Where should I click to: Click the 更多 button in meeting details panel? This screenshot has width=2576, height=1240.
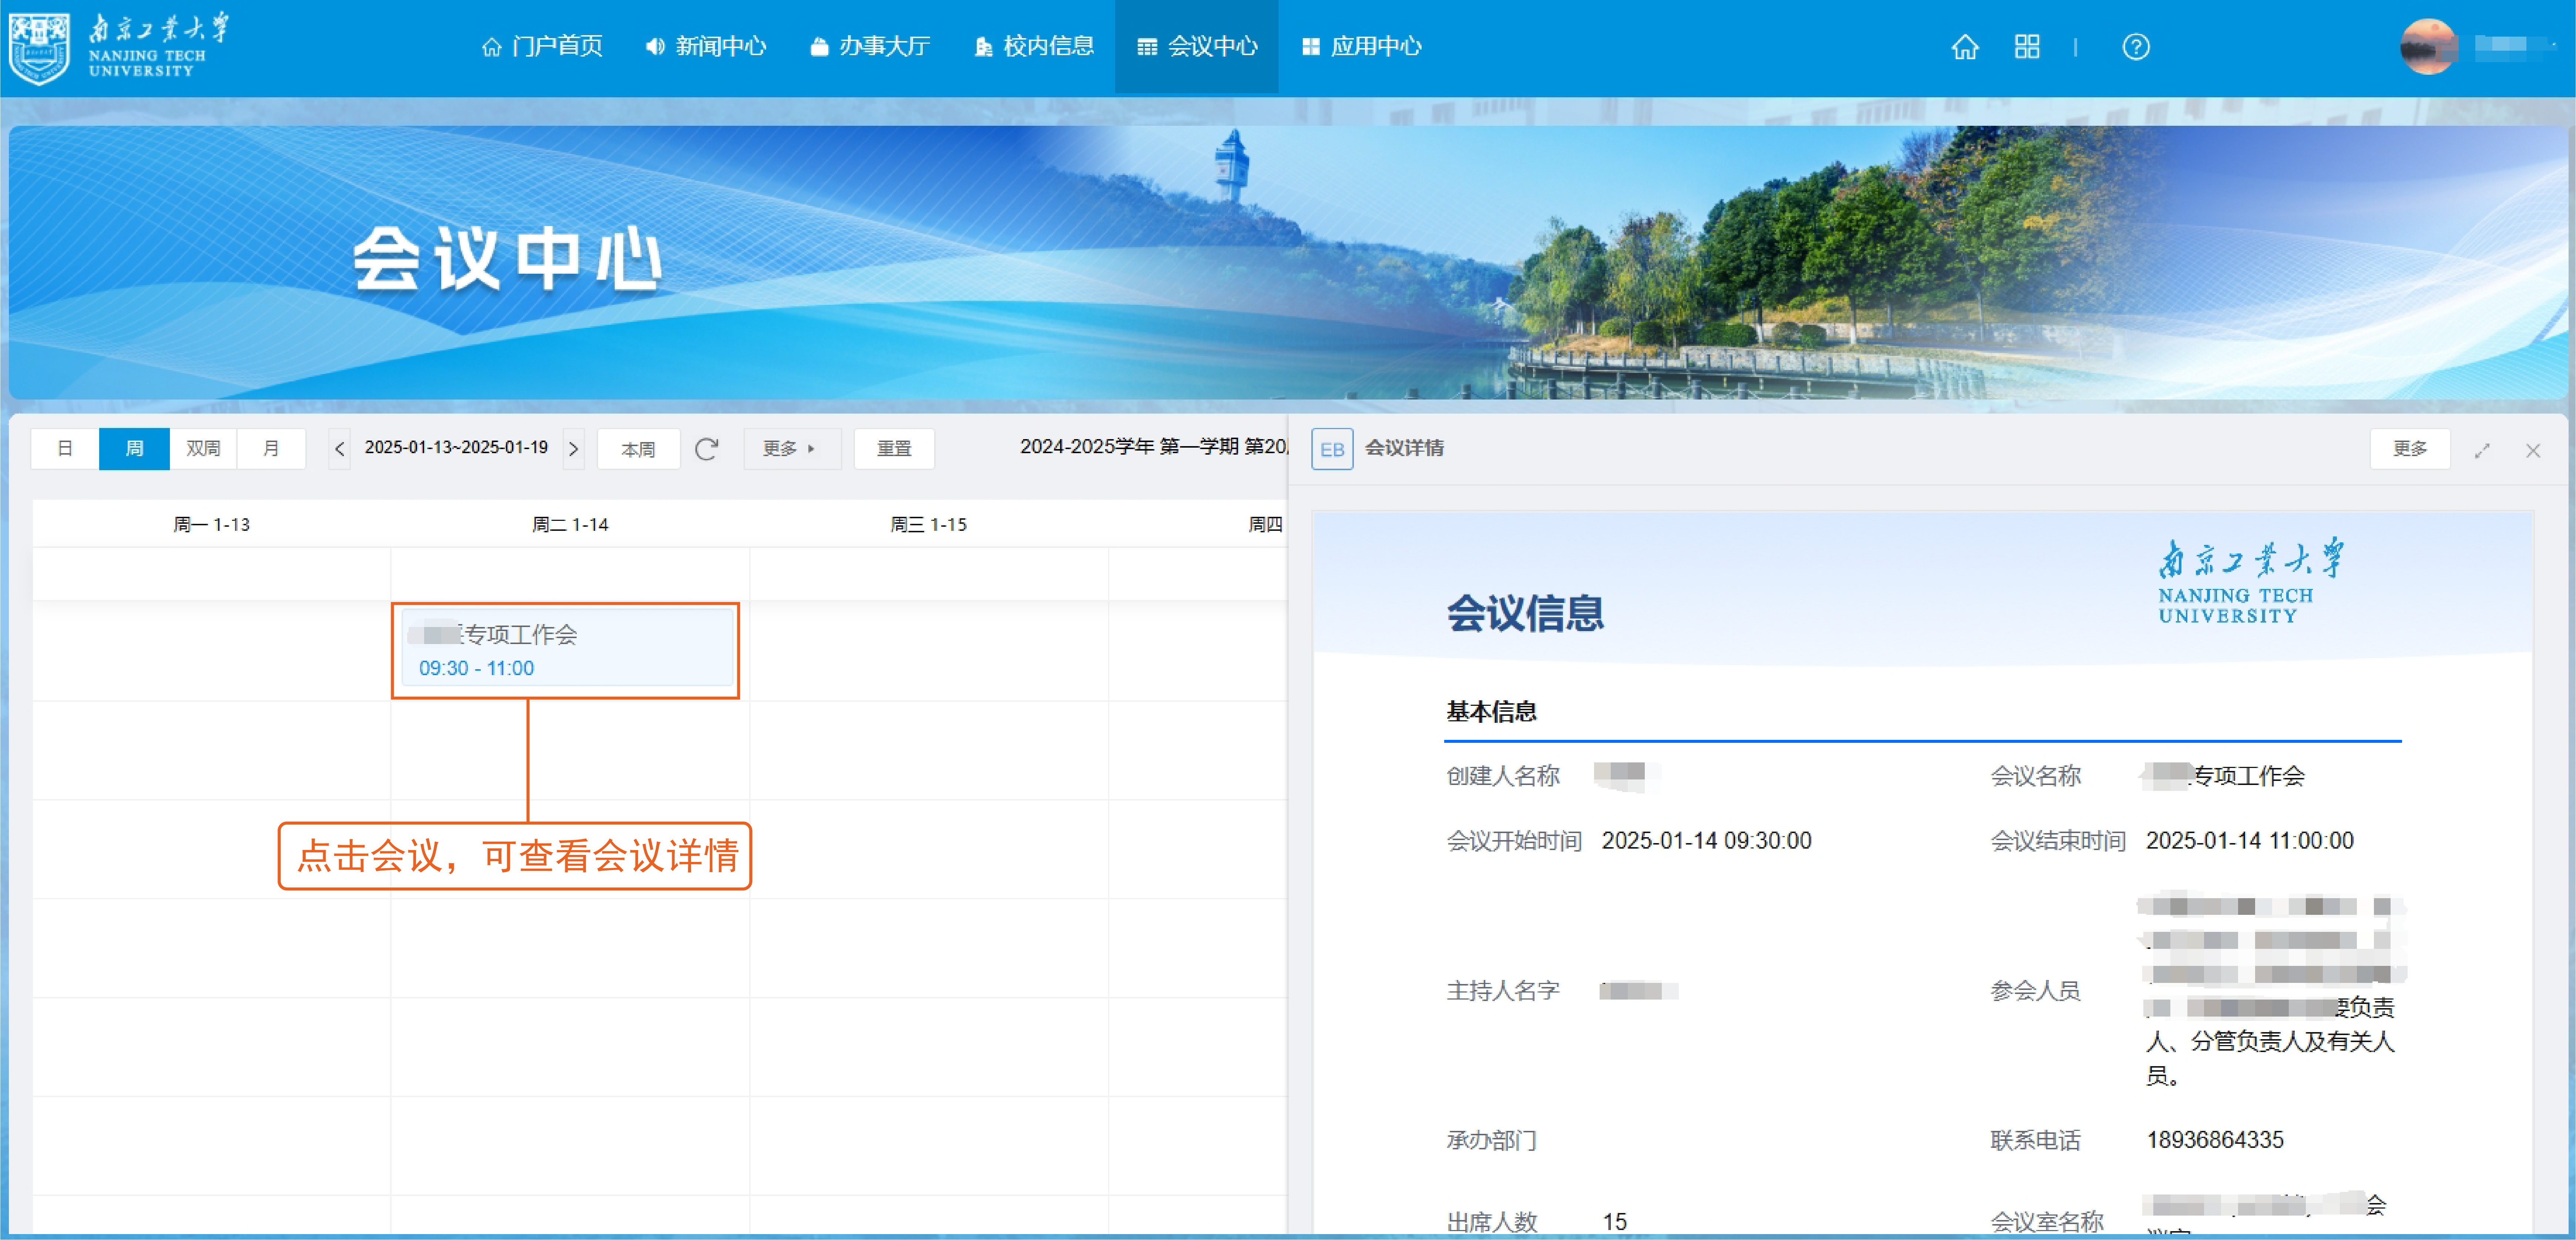tap(2410, 449)
